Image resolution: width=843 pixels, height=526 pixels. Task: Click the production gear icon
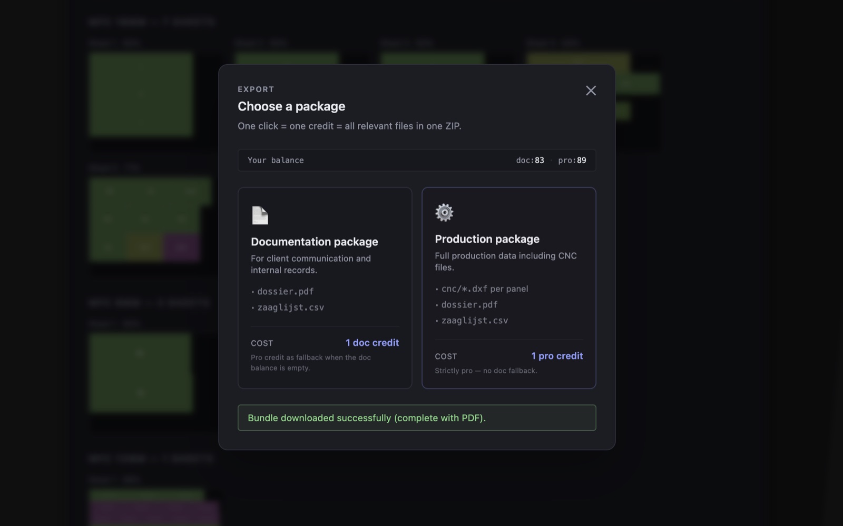[x=444, y=212]
